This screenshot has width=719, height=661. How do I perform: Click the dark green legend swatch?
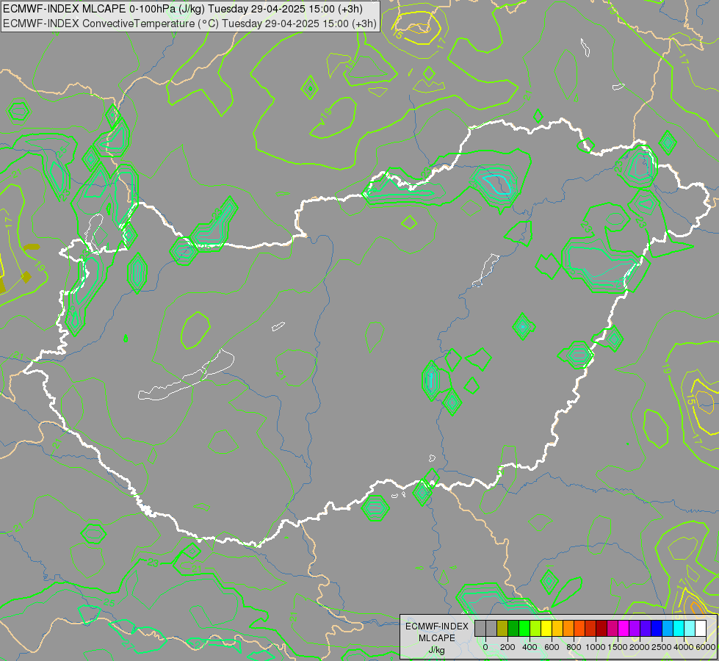pyautogui.click(x=513, y=628)
